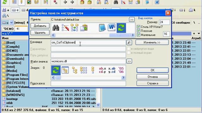Click the 'в свёрнутом виде' checkbox
The width and height of the screenshot is (202, 113).
(x=128, y=49)
